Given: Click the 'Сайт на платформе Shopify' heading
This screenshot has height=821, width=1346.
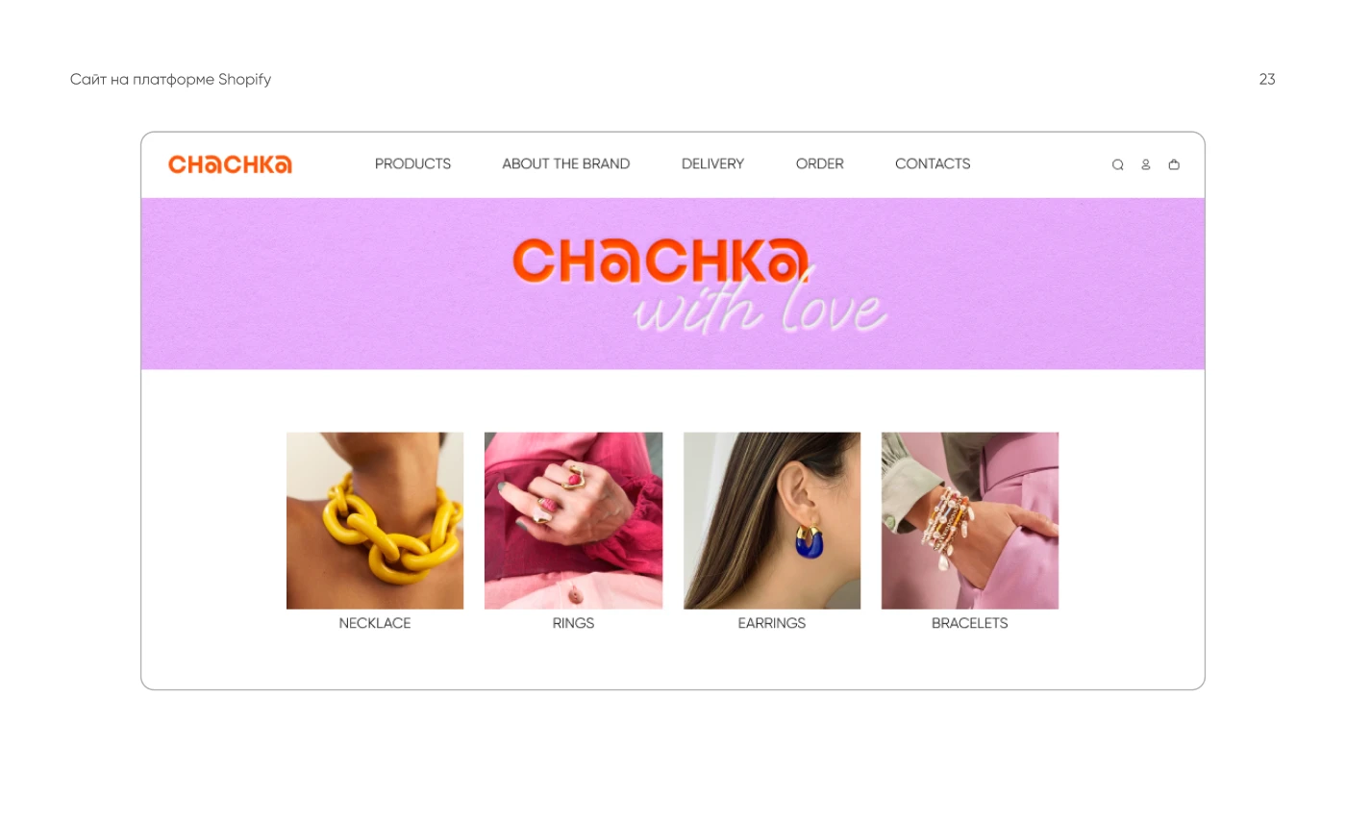Looking at the screenshot, I should (x=170, y=80).
